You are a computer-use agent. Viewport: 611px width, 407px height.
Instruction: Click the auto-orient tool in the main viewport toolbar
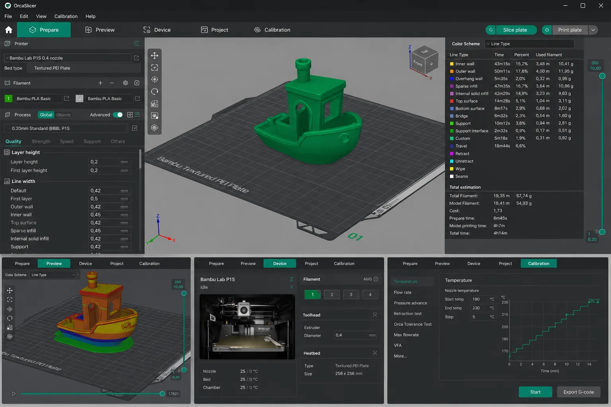(155, 79)
